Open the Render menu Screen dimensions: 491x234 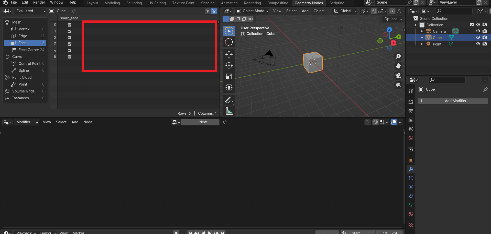tap(39, 2)
